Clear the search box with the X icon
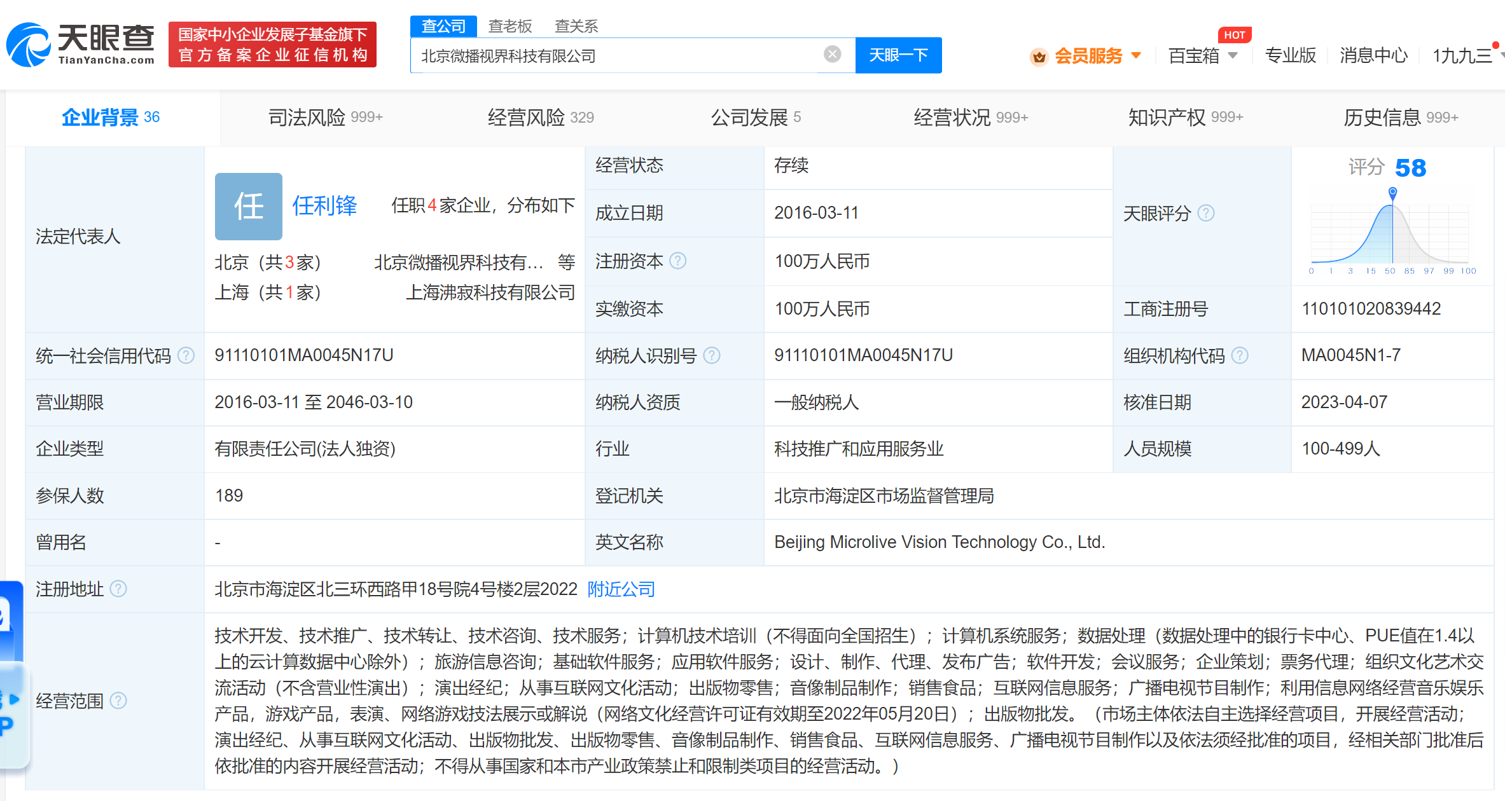The width and height of the screenshot is (1505, 801). pos(832,55)
